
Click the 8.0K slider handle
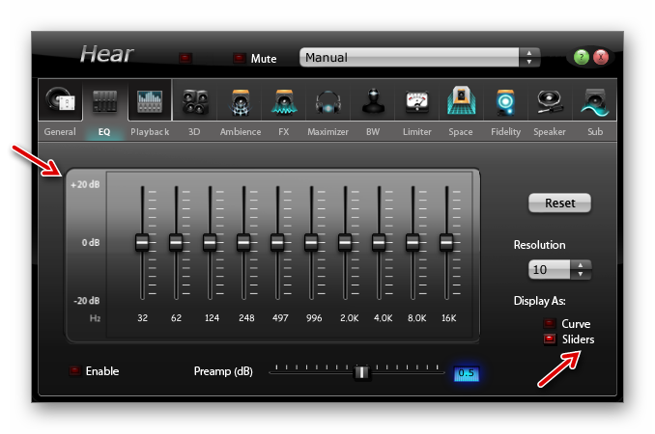413,242
